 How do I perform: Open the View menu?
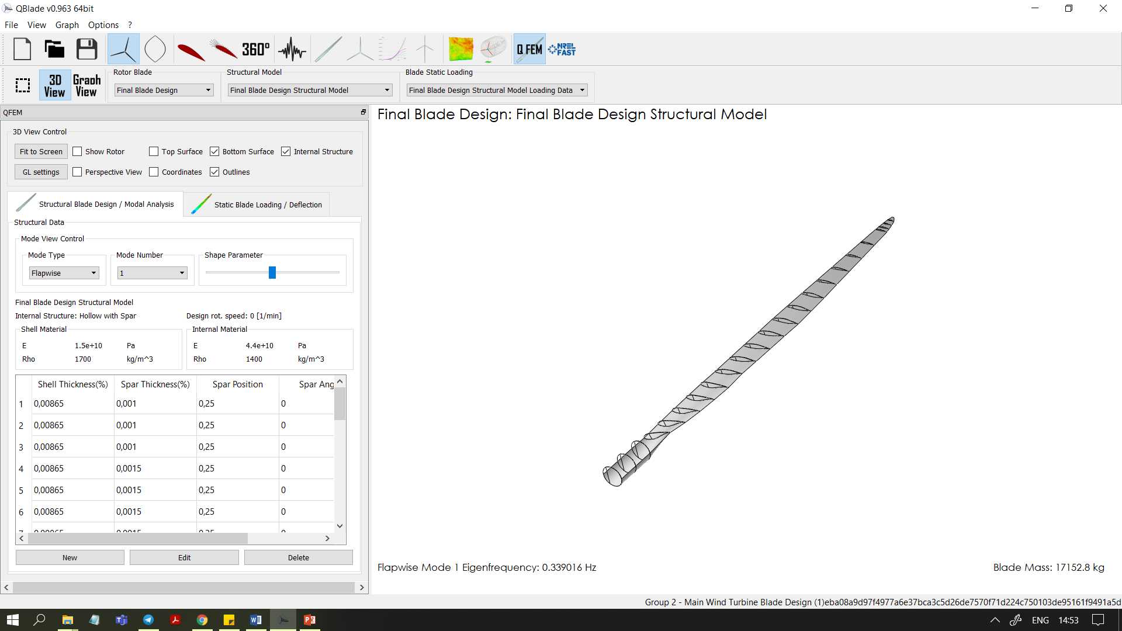pyautogui.click(x=36, y=25)
